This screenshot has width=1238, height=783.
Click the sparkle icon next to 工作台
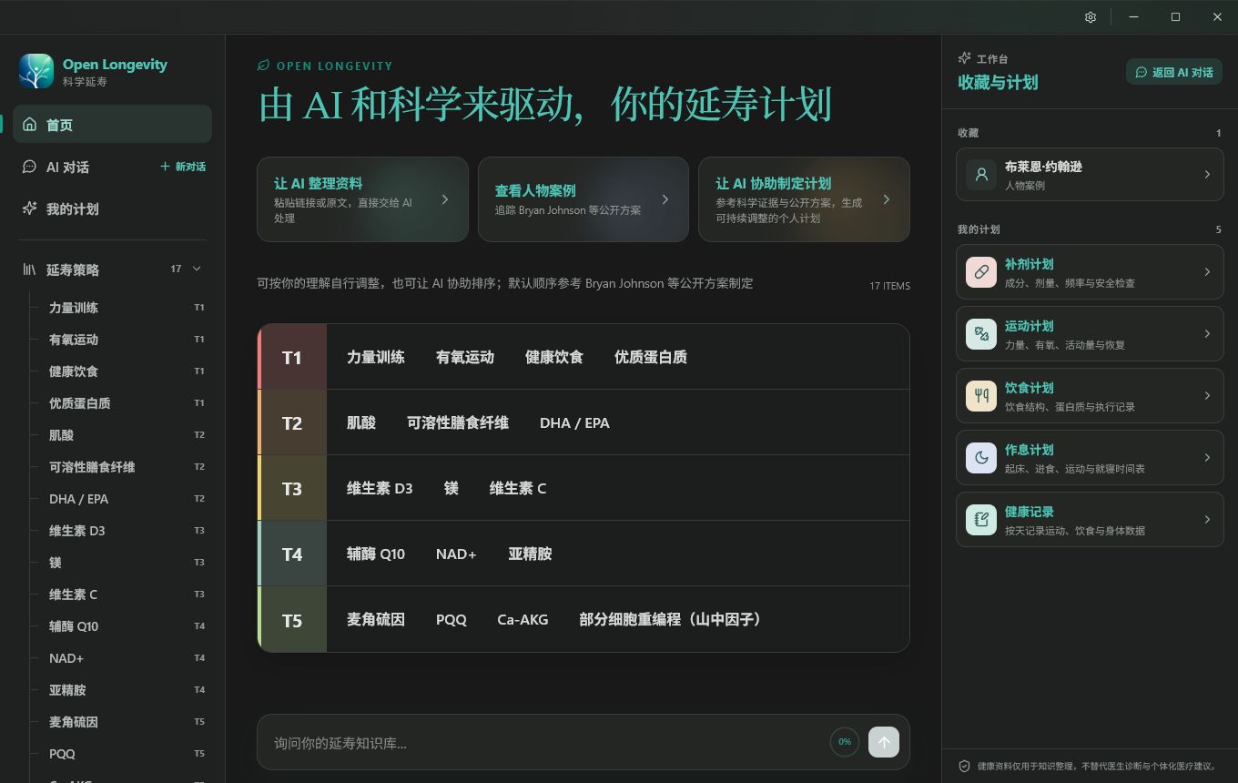(965, 58)
